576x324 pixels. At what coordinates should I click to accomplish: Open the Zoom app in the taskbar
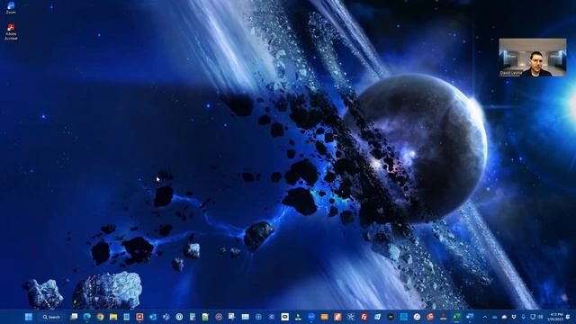coord(311,317)
